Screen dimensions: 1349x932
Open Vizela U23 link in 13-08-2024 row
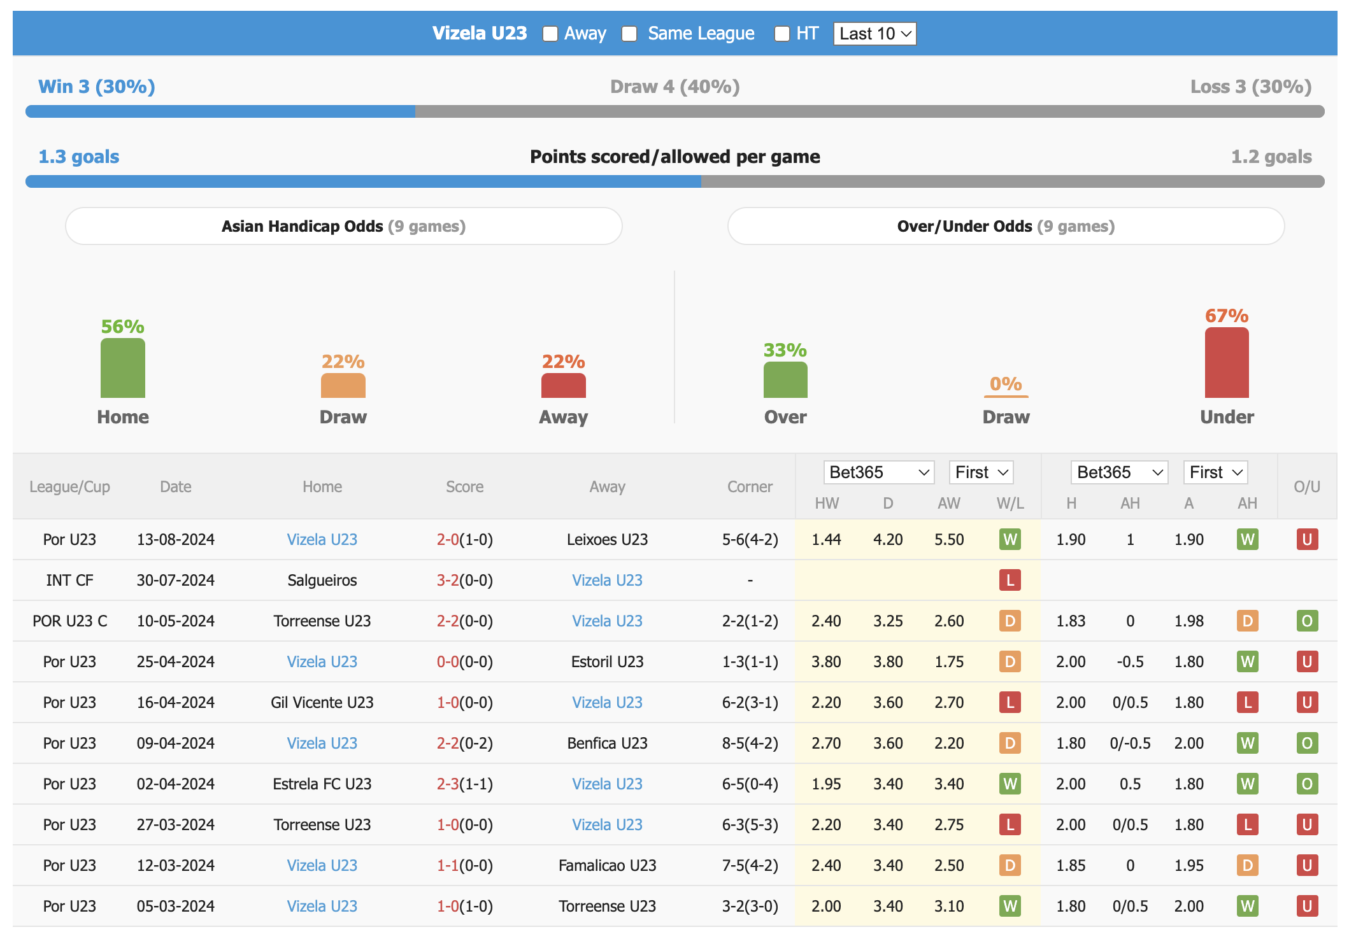point(322,539)
